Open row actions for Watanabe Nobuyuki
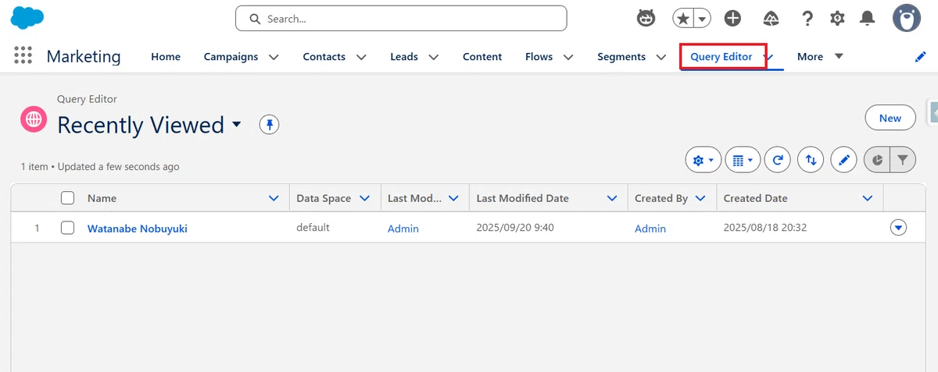Image resolution: width=938 pixels, height=372 pixels. click(898, 228)
